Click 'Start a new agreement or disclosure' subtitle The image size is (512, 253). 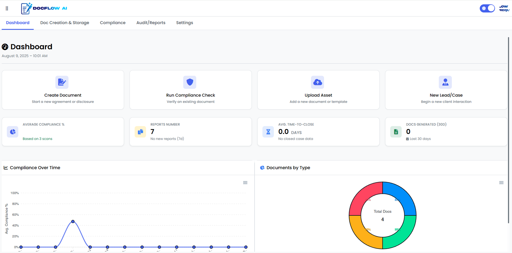pos(63,102)
